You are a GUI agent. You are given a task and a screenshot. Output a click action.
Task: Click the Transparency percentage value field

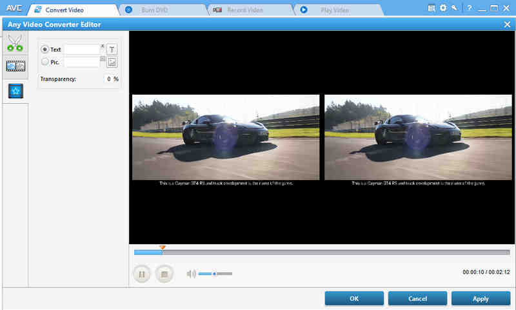(109, 79)
